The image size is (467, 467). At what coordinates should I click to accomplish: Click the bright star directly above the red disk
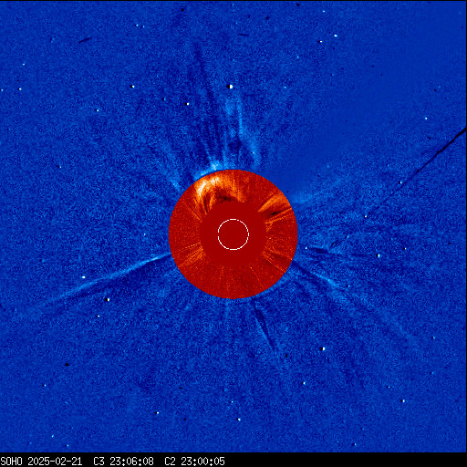point(230,87)
